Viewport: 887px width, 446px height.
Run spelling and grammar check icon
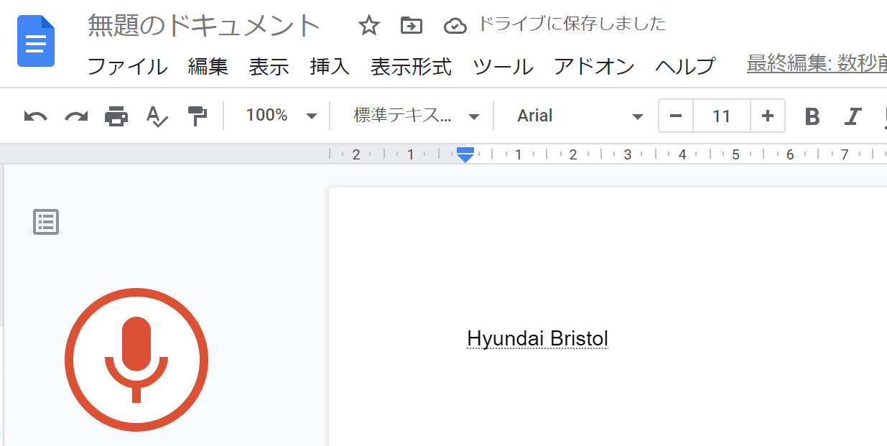pos(157,116)
